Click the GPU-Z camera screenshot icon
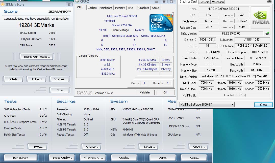This screenshot has width=275, height=163. point(269,2)
